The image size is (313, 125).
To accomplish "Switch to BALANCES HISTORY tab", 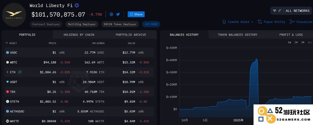I will [x=184, y=35].
